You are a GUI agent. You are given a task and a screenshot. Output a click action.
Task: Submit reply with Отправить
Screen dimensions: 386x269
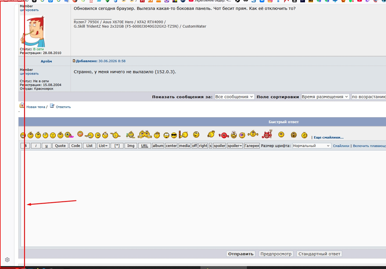pos(241,254)
